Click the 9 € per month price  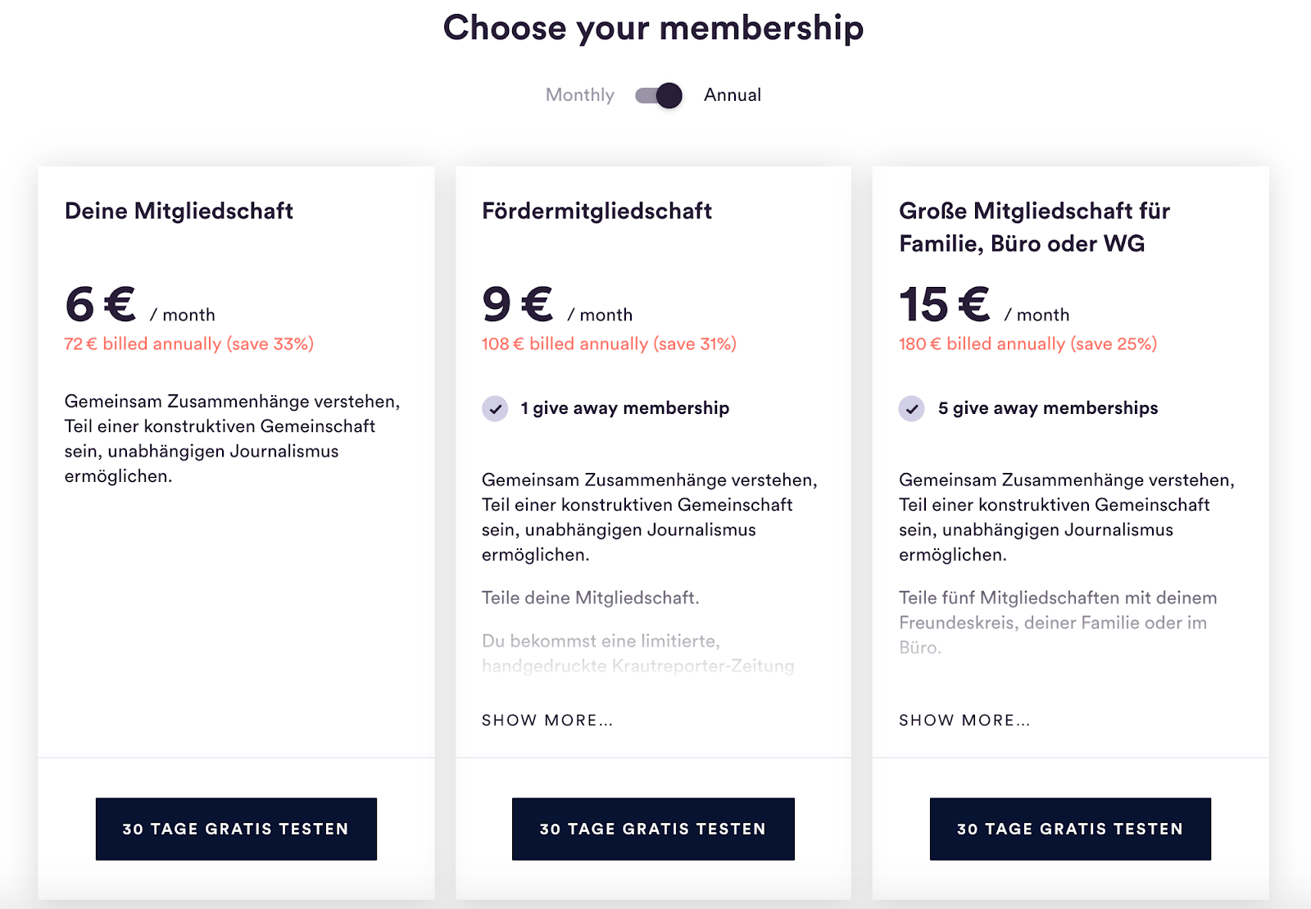pos(557,305)
